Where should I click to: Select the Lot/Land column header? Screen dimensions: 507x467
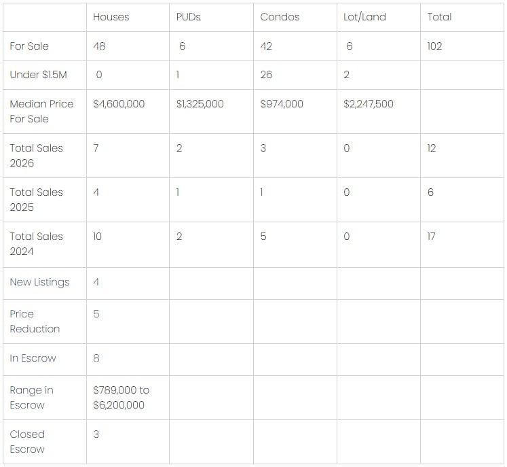point(364,17)
